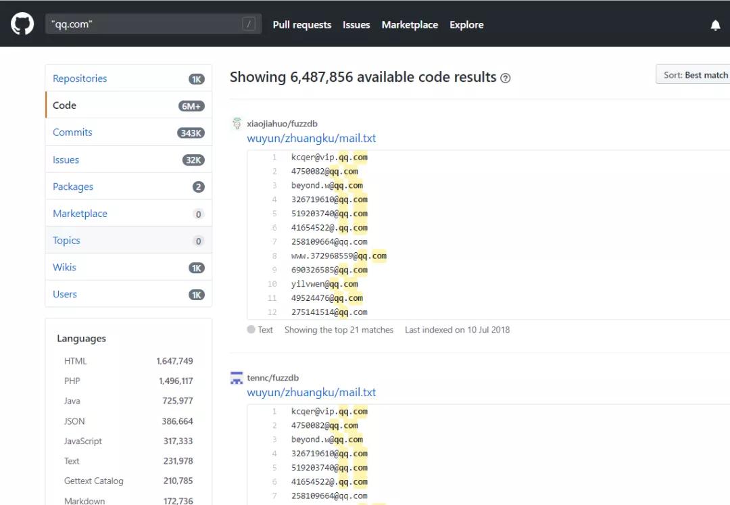Open Explore in top navigation
The height and width of the screenshot is (505, 730).
click(466, 25)
